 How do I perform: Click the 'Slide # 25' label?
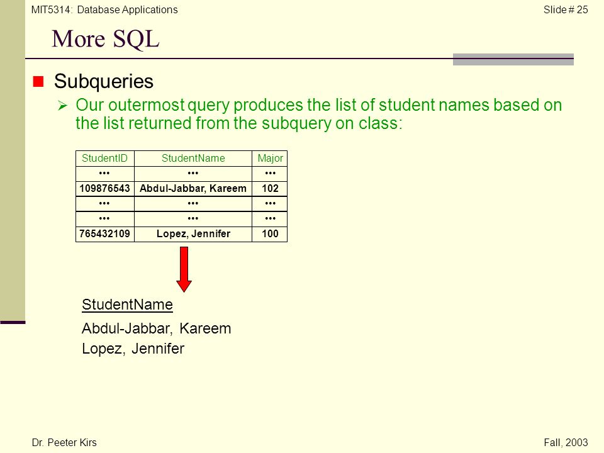[566, 9]
